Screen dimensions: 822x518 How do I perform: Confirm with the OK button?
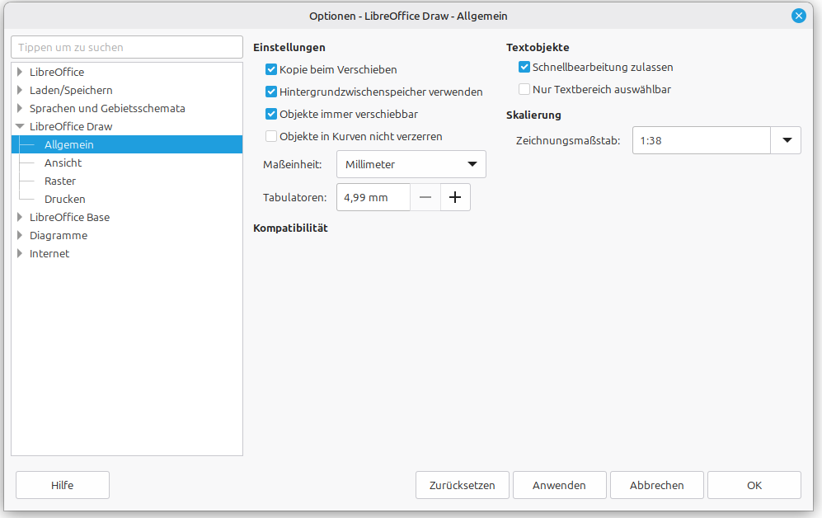click(x=754, y=485)
